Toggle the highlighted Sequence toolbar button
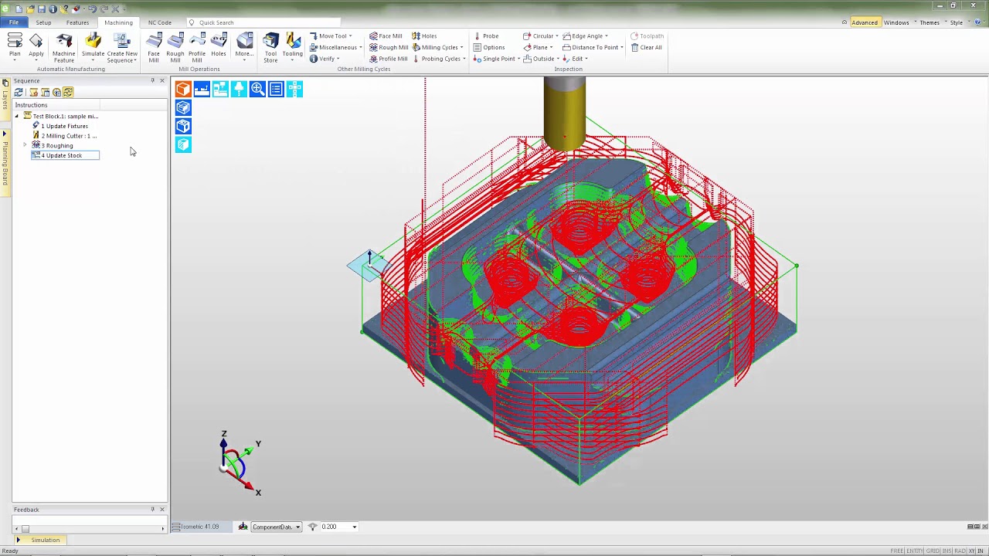The width and height of the screenshot is (989, 556). coord(68,93)
